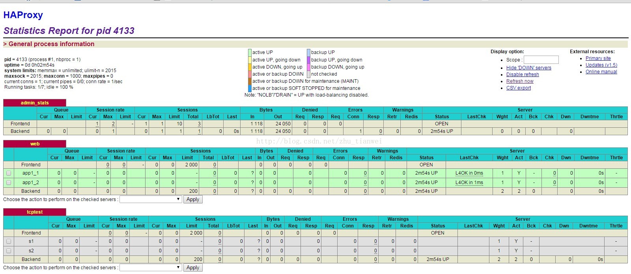Click the Refresh now link
Screen dimensions: 631x274
point(520,81)
